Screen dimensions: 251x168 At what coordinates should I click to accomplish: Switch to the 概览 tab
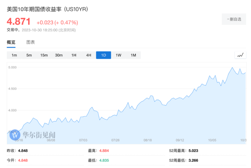click(x=11, y=42)
